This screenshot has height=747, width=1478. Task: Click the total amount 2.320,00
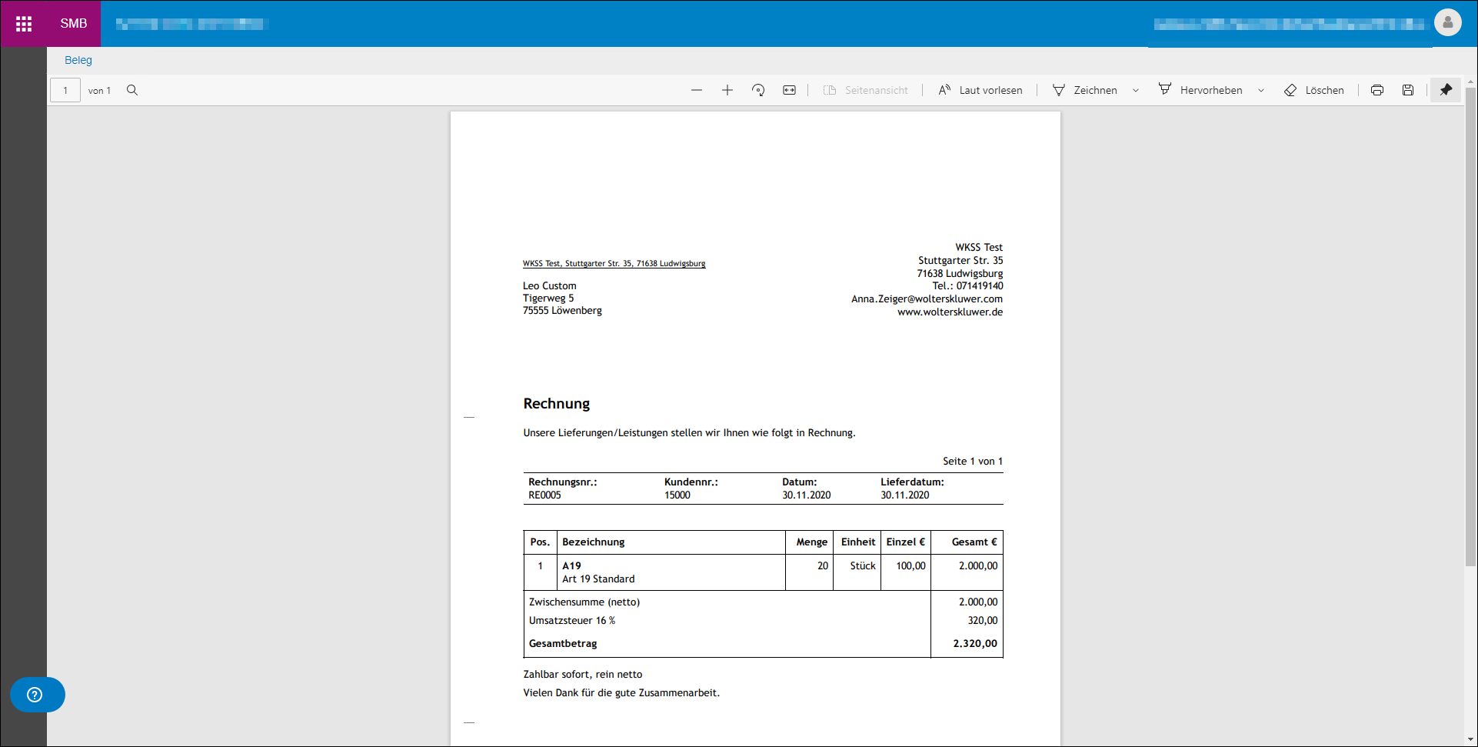coord(975,644)
